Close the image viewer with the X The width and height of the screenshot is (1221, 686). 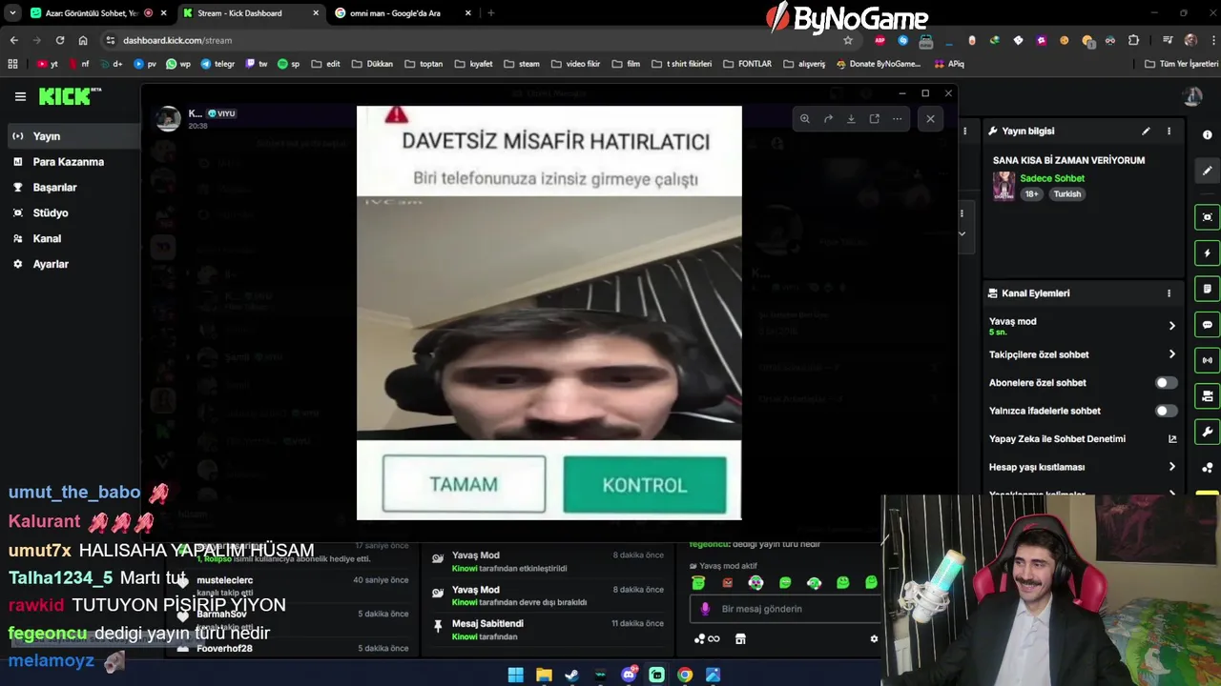930,119
